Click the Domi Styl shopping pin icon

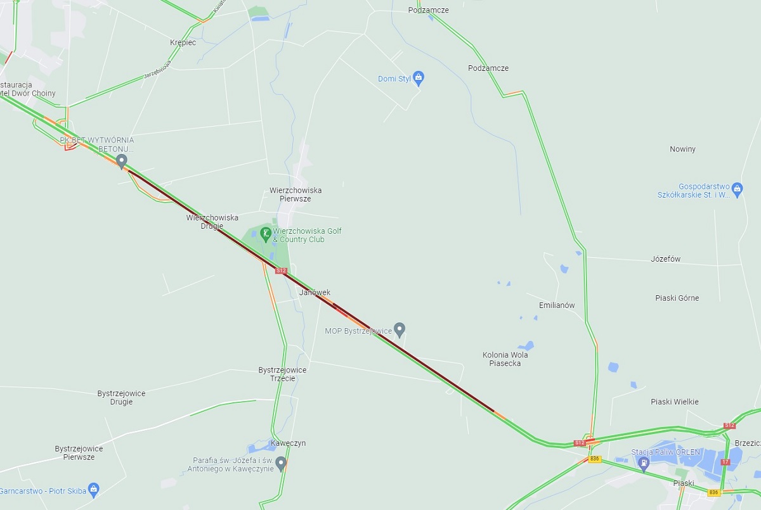coord(418,79)
